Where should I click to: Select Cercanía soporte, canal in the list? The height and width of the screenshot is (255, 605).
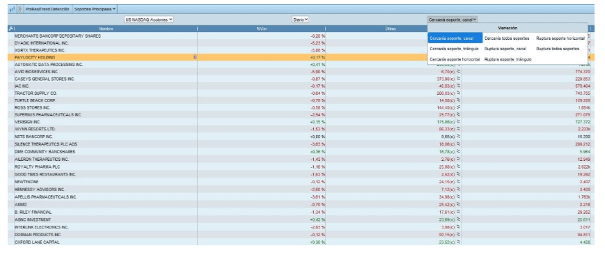point(455,38)
